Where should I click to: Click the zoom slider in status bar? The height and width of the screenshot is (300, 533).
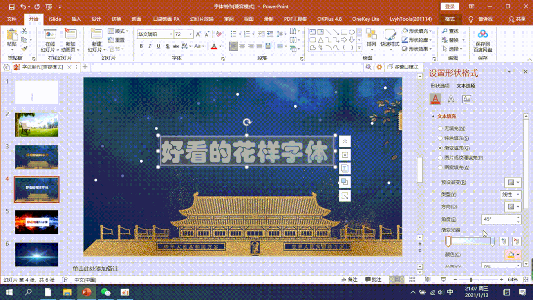(x=471, y=280)
